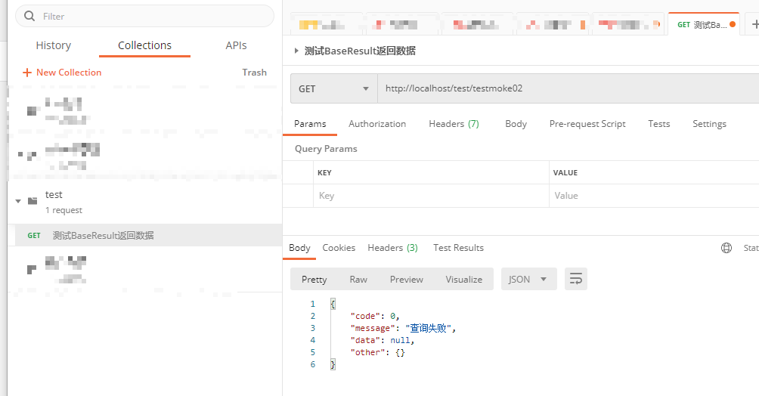Select the Visualize response view
Image resolution: width=759 pixels, height=396 pixels.
point(463,280)
